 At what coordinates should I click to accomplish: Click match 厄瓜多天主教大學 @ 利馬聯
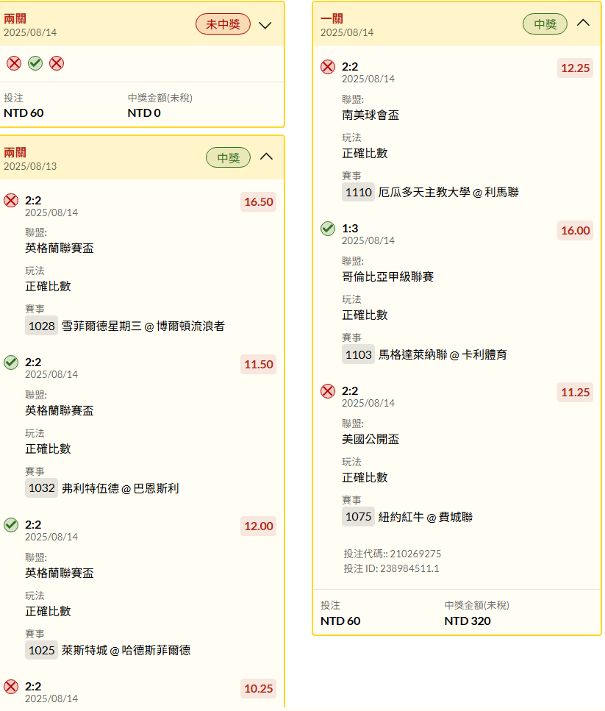pyautogui.click(x=448, y=192)
